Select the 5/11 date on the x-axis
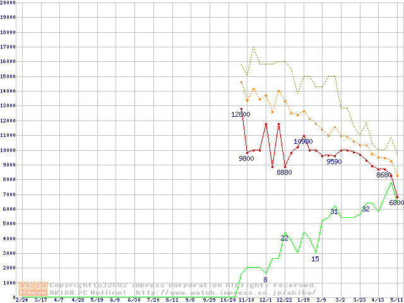This screenshot has height=303, width=404. coord(397,300)
